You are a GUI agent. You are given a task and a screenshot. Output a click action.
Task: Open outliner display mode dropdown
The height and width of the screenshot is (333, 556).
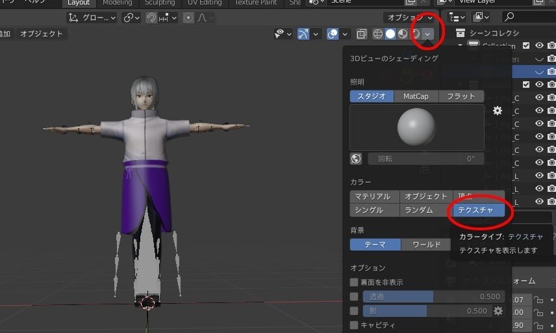[x=481, y=17]
